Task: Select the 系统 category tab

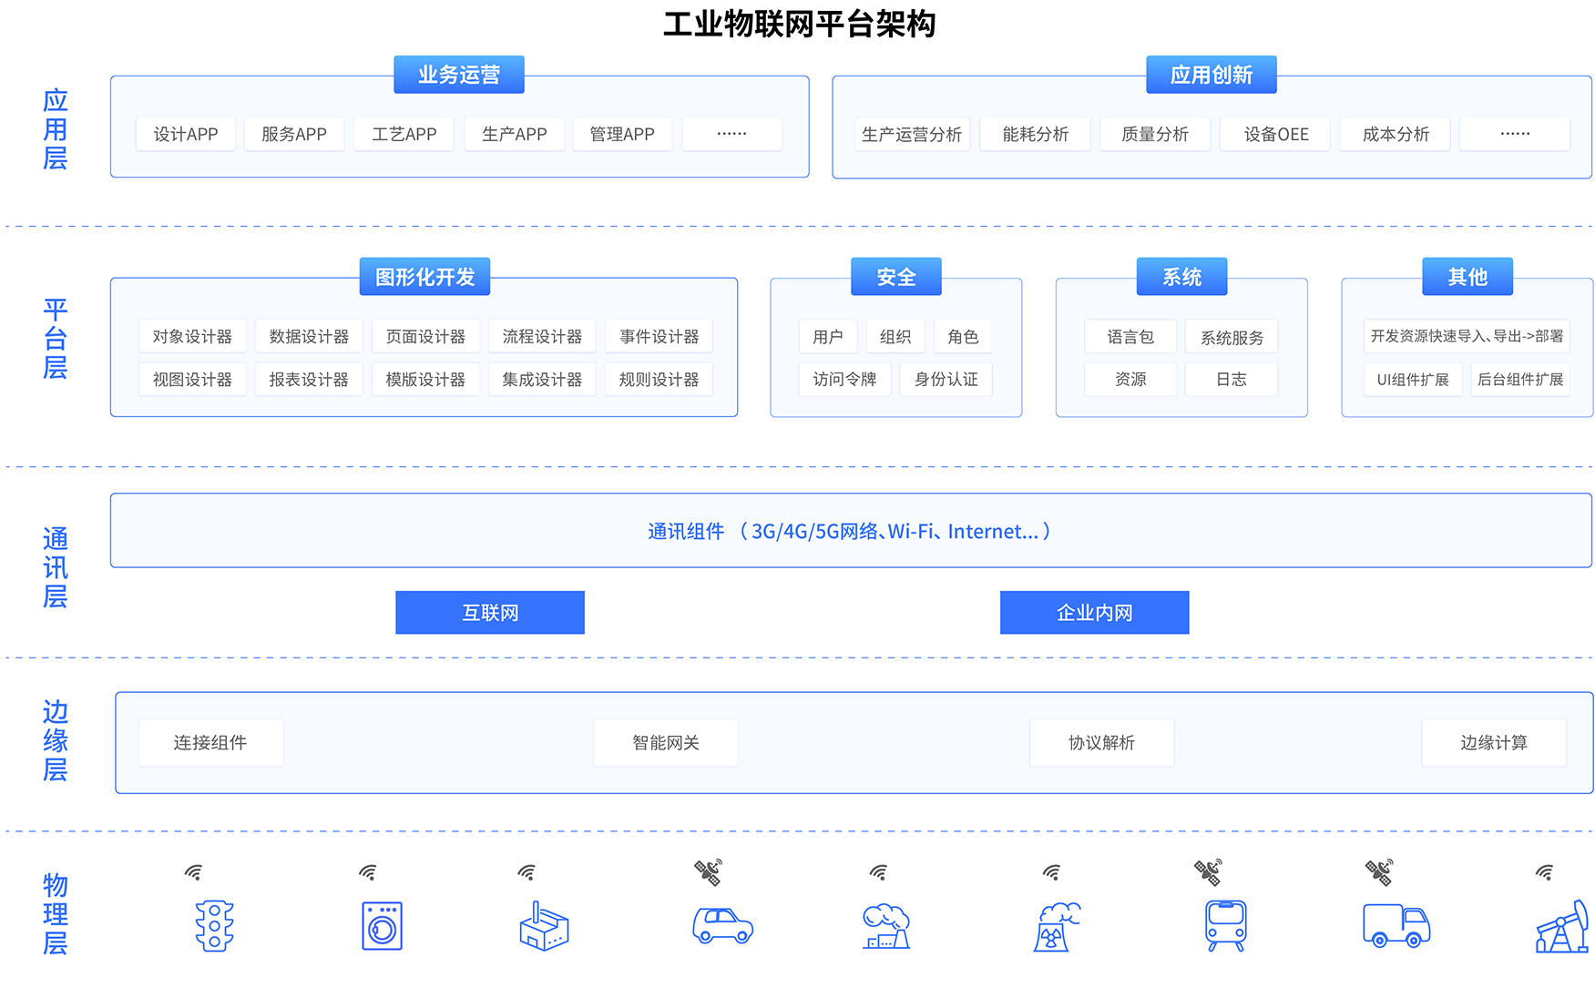Action: (x=1181, y=276)
